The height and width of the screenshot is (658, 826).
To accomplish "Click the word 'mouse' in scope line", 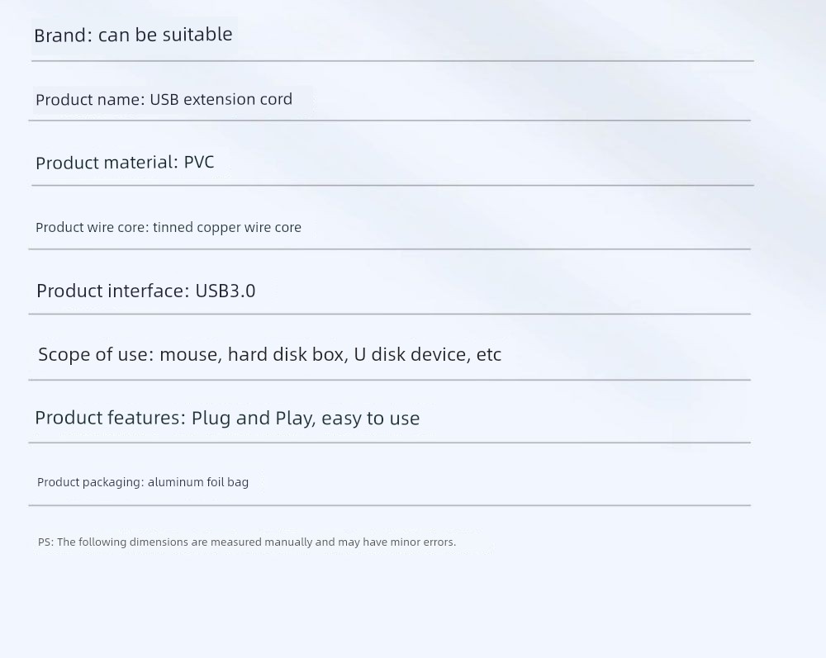I will 191,355.
